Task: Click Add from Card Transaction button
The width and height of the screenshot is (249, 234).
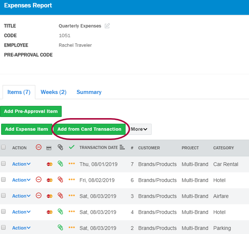Action: pos(90,129)
